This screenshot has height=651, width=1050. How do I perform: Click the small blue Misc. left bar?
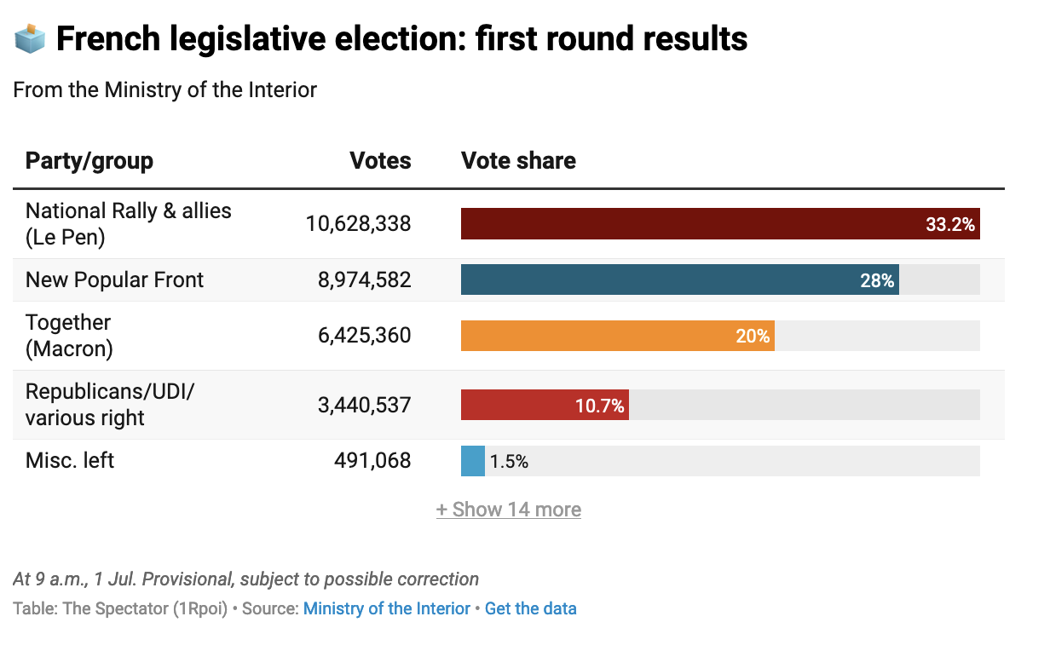473,461
